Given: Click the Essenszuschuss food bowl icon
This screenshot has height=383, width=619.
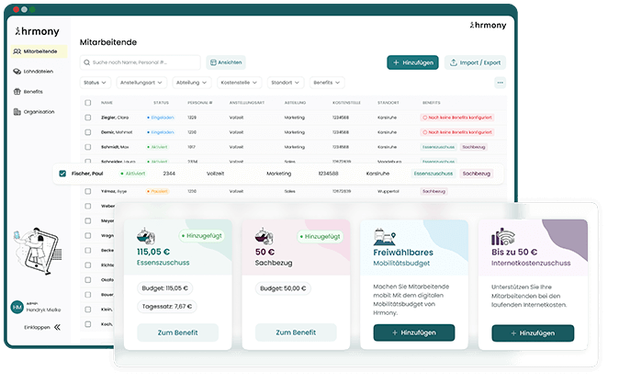Looking at the screenshot, I should (x=146, y=236).
